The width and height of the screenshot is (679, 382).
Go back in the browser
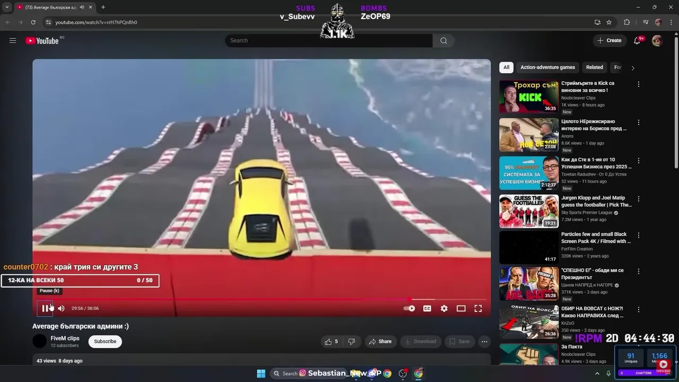coord(7,22)
